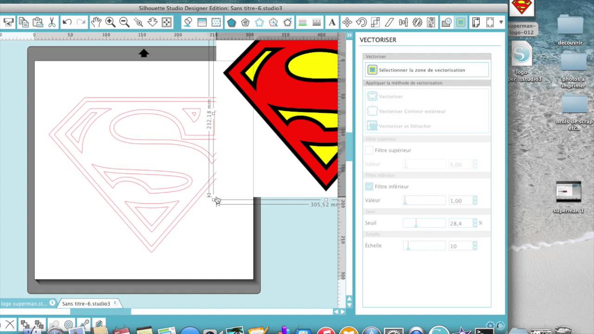The height and width of the screenshot is (334, 594).
Task: Click the Échelle value stepper
Action: pyautogui.click(x=475, y=246)
